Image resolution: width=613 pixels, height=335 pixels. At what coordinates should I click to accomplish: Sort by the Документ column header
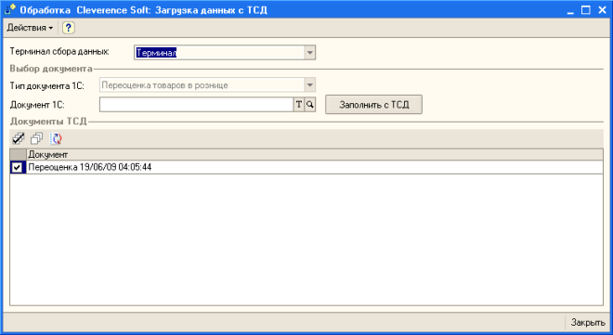tap(315, 155)
